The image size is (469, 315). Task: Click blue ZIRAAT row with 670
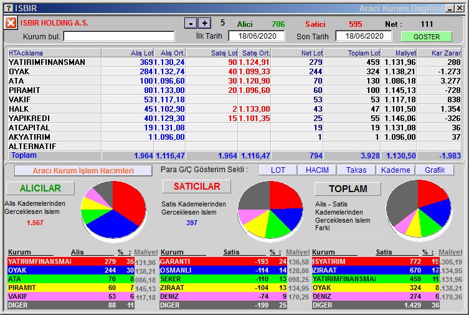376,270
